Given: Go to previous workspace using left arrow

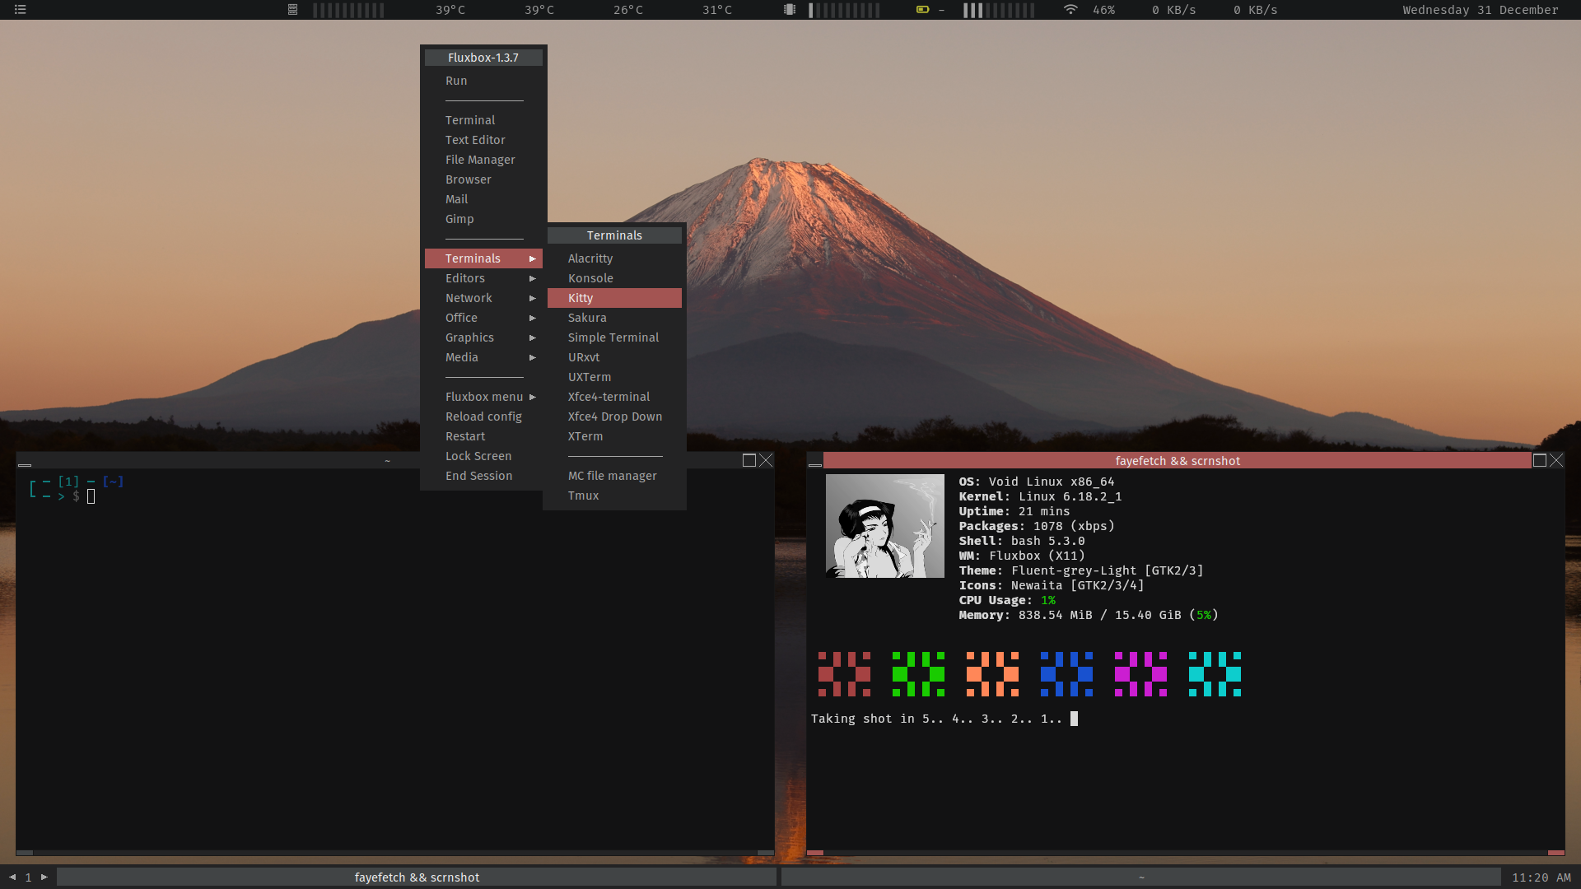Looking at the screenshot, I should pyautogui.click(x=12, y=877).
